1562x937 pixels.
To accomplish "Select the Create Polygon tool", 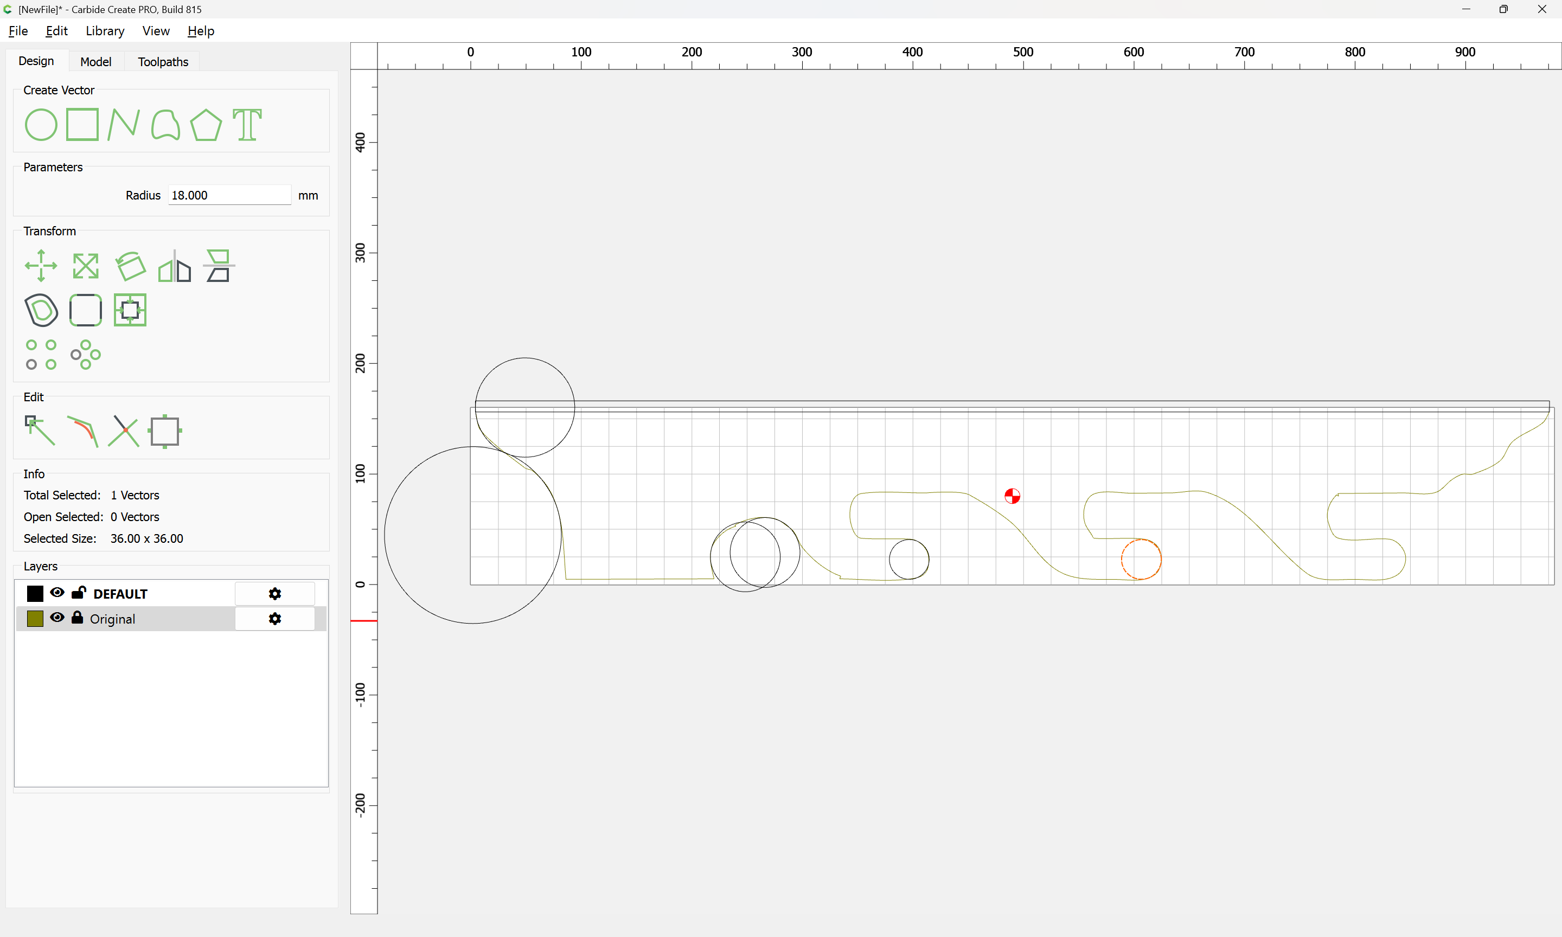I will coord(206,124).
